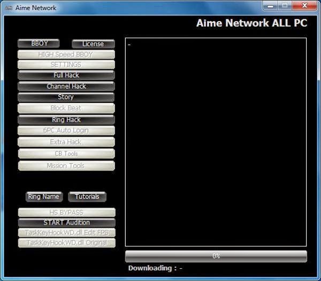Click the Downloading status label
The image size is (321, 281).
155,268
